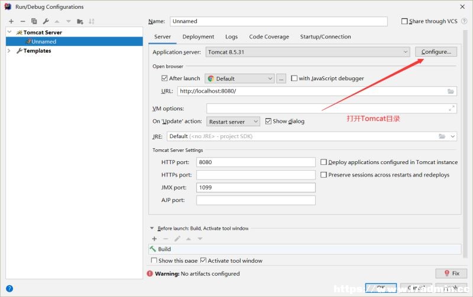This screenshot has width=473, height=297.
Task: Open JRE dropdown arrow
Action: pos(452,136)
